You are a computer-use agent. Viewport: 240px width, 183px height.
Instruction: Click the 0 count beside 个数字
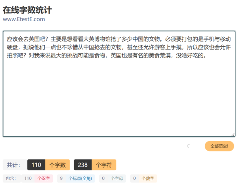[134, 178]
